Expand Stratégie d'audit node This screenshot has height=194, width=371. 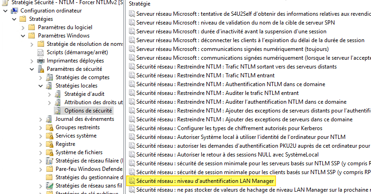coord(49,94)
